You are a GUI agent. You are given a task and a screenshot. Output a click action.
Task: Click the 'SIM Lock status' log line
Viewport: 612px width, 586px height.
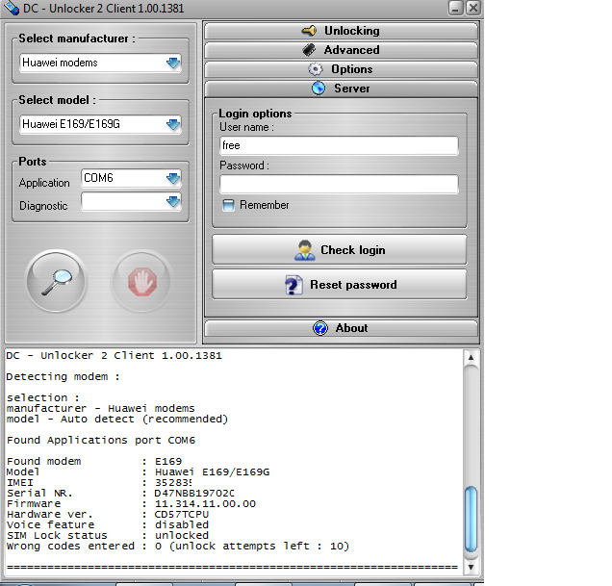click(x=108, y=535)
